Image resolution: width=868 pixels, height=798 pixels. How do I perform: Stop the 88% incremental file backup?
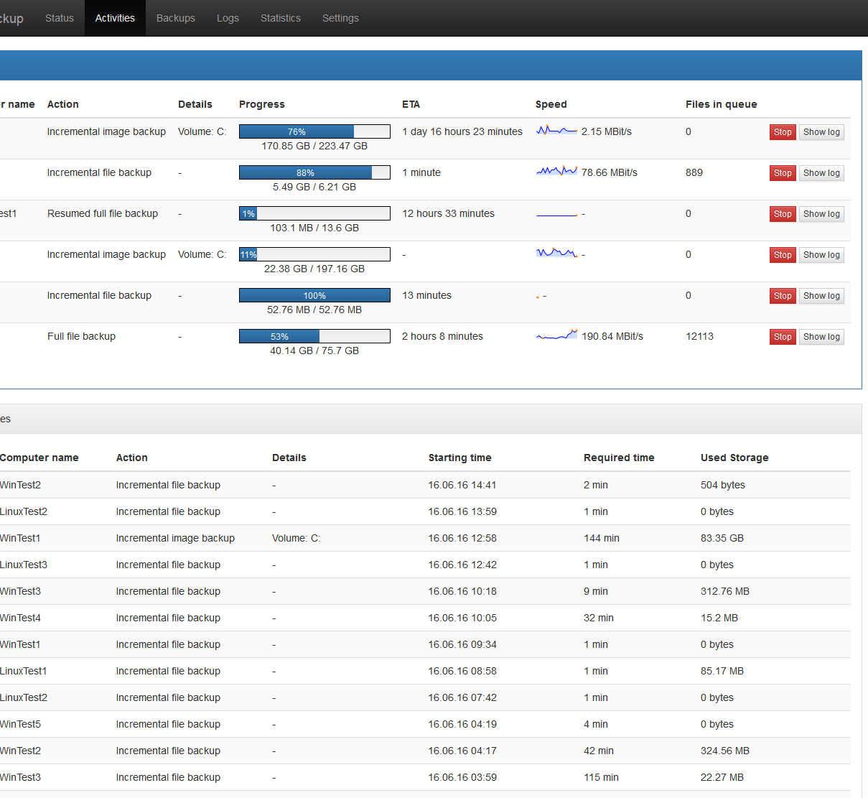pos(783,173)
